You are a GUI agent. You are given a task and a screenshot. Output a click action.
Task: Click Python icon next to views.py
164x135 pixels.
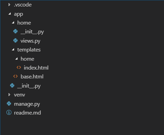coord(15,41)
